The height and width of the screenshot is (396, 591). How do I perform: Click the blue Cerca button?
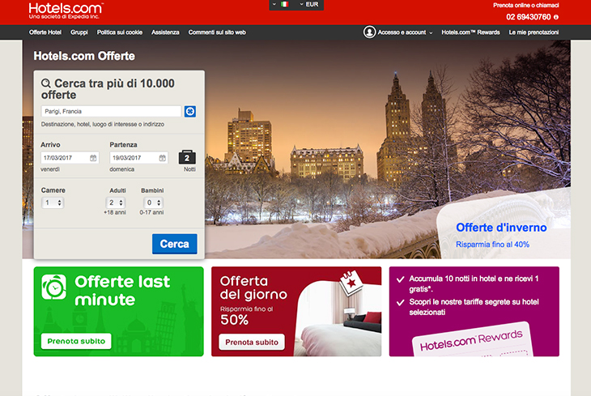coord(175,244)
